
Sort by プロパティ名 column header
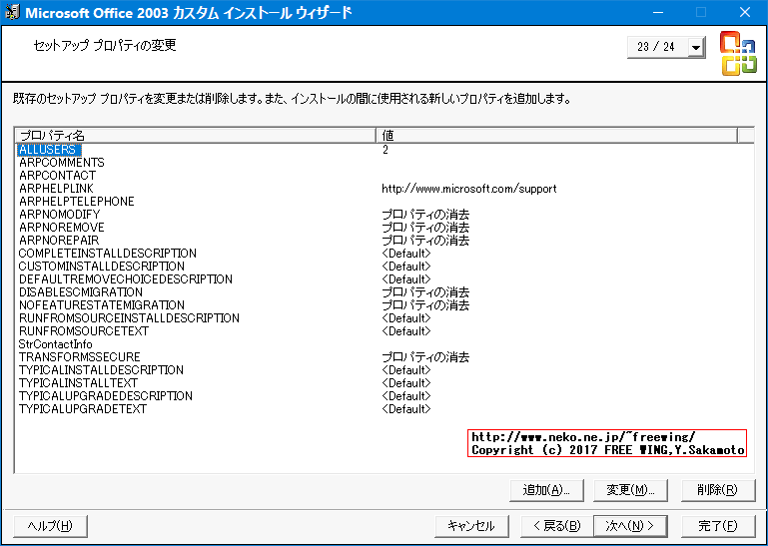[x=196, y=135]
